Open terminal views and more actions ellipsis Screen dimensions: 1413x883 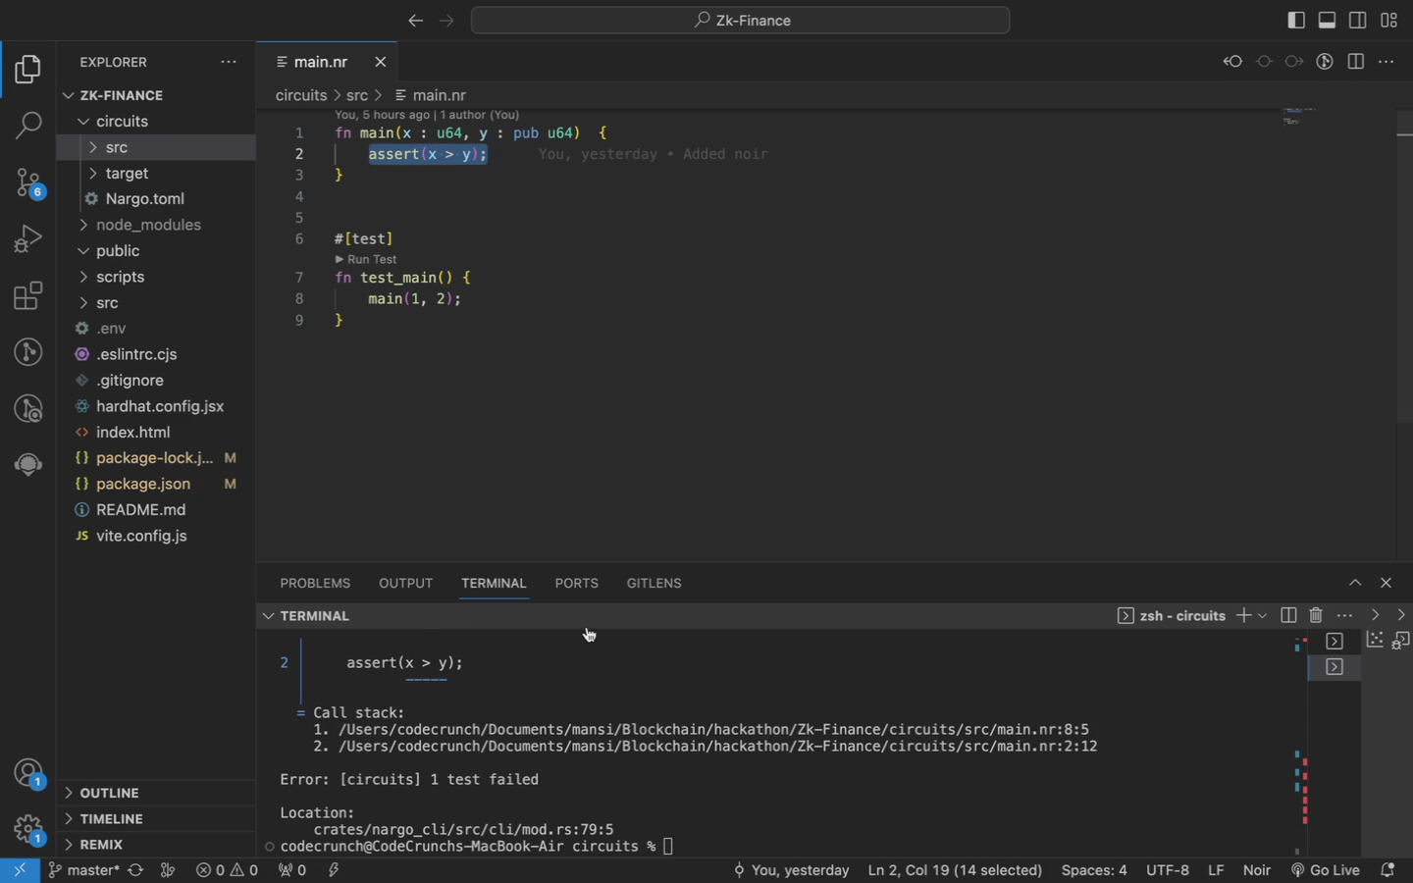[1345, 615]
